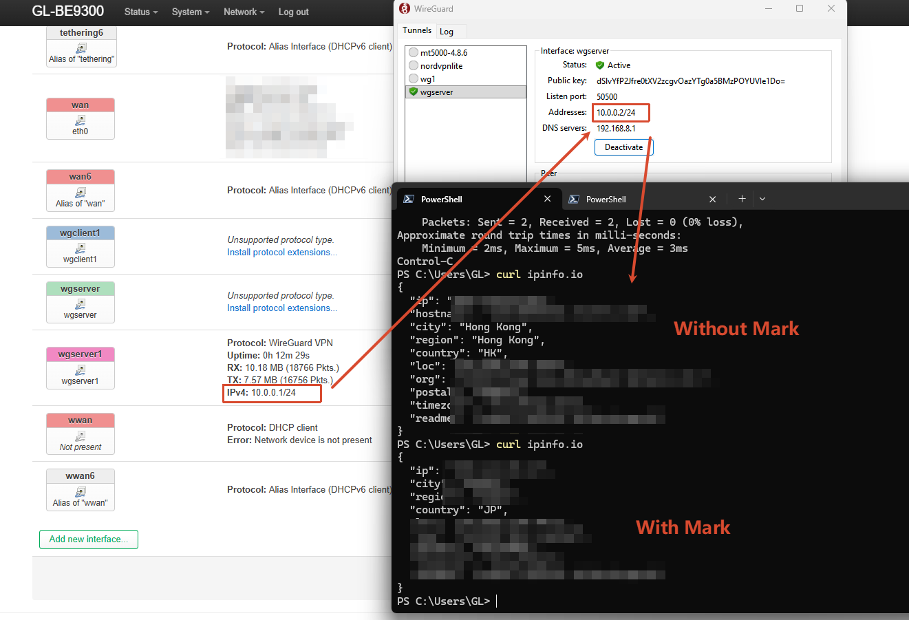The image size is (909, 620).
Task: Select the wgserver tunnel in the list
Action: pos(467,92)
